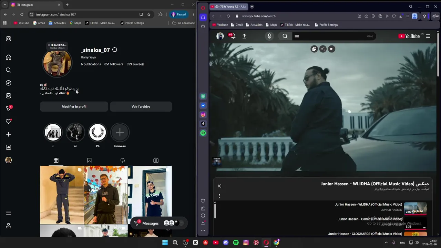Viewport: 441px width, 248px height.
Task: Open the profile avatar in Instagram sidebar
Action: 9,160
